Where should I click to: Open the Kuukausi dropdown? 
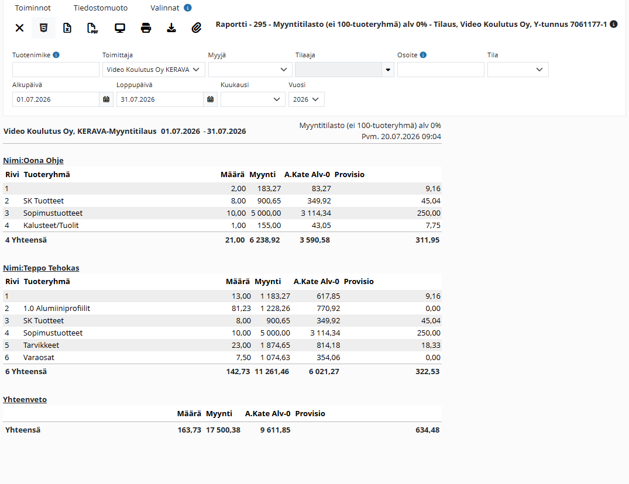[253, 99]
